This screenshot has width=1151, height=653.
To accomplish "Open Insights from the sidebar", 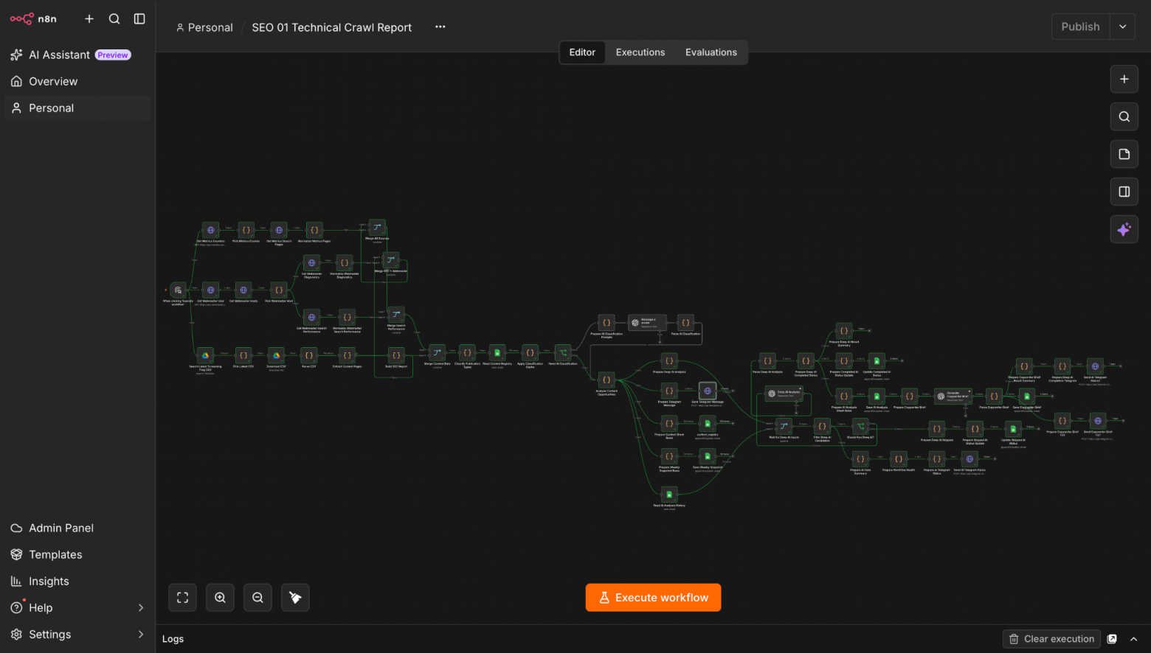I will click(77, 581).
